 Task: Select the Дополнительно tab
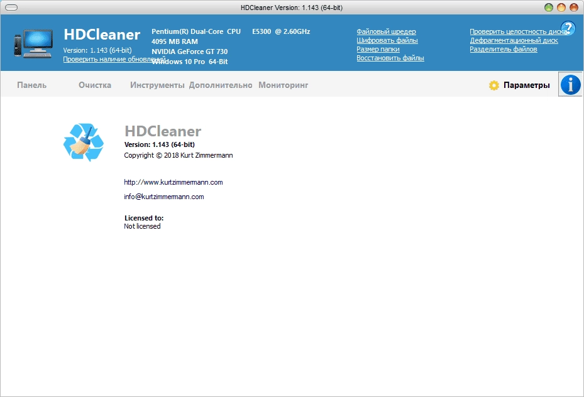pyautogui.click(x=221, y=85)
